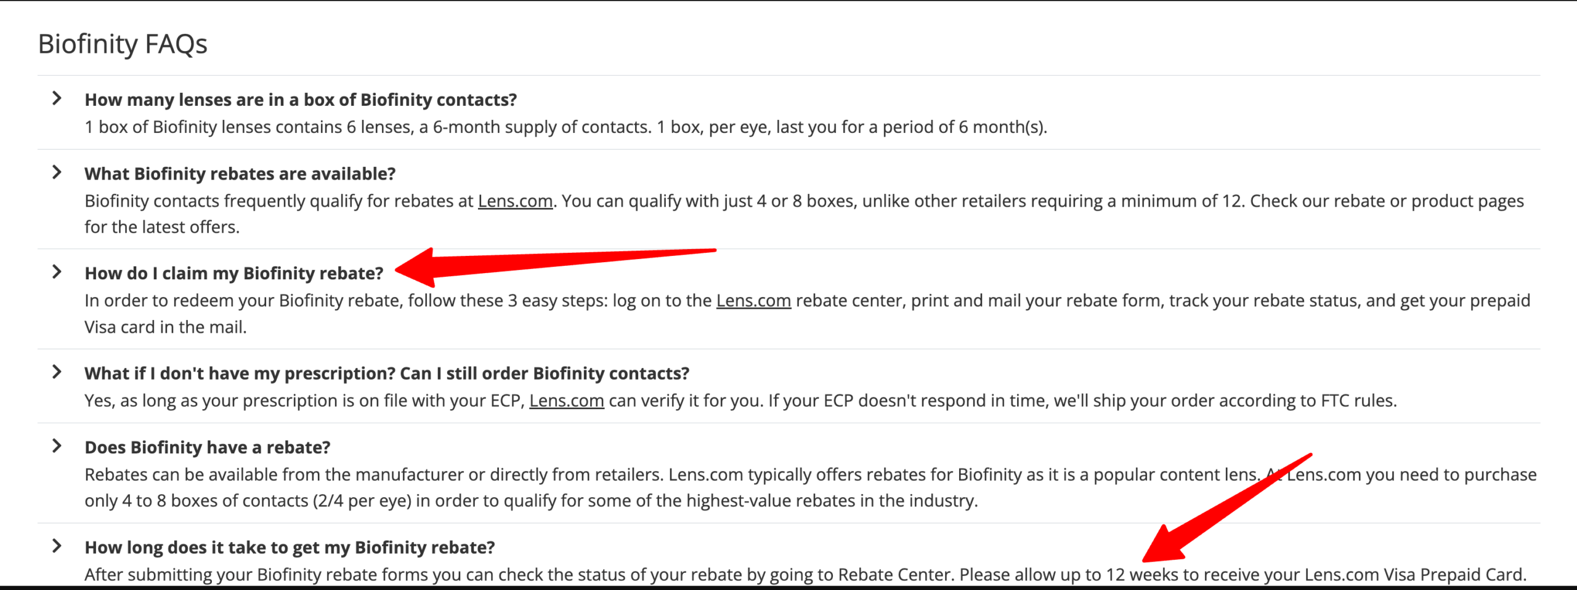Click the "Biofinity FAQs" section heading
Screen dimensions: 1577x590
click(123, 44)
